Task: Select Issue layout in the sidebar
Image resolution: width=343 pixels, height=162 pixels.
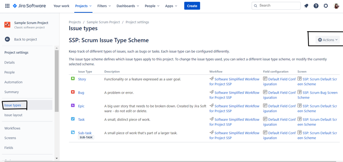Action: [x=13, y=115]
